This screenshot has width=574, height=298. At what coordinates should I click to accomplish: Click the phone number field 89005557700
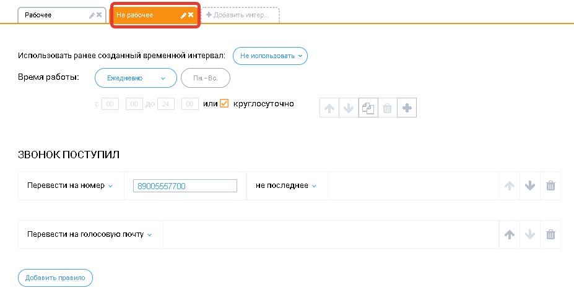185,185
